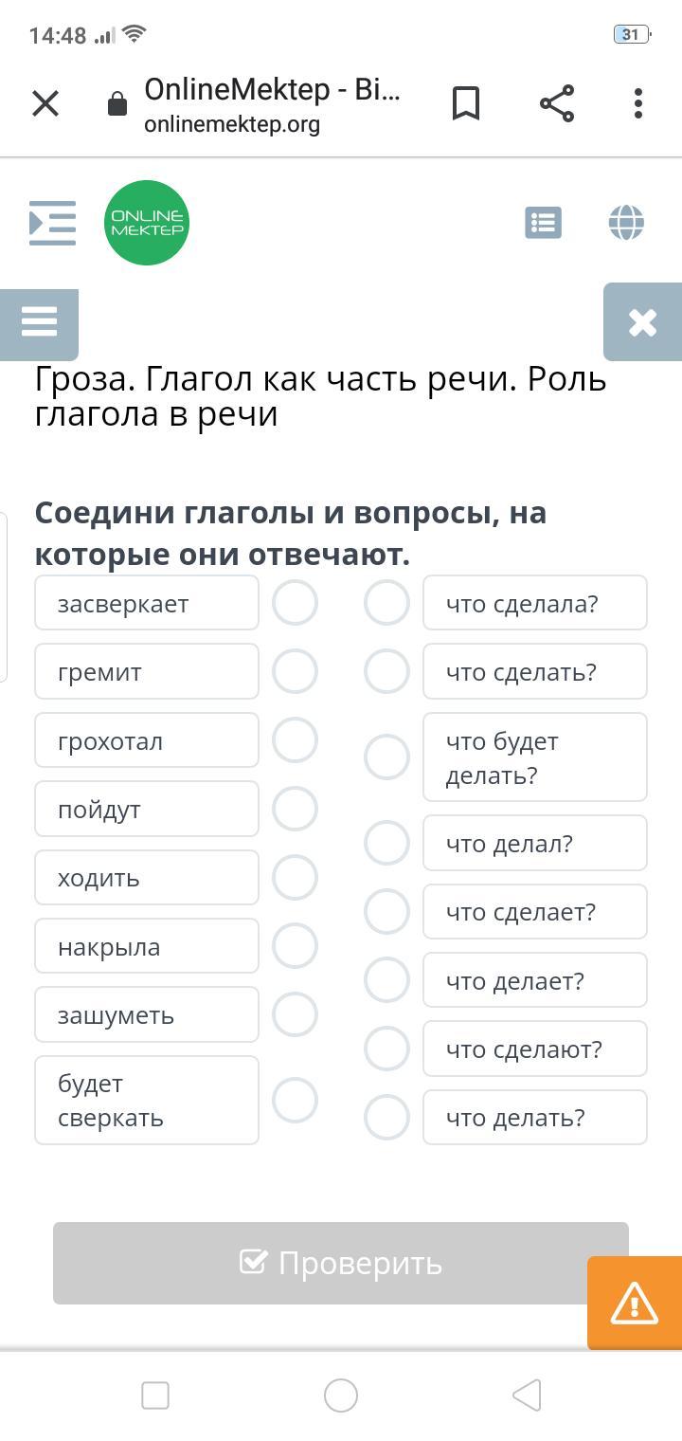Open the gray hamburger menu panel
The width and height of the screenshot is (682, 1441).
click(x=39, y=322)
